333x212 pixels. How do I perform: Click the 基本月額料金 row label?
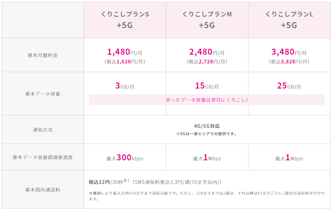pos(43,55)
